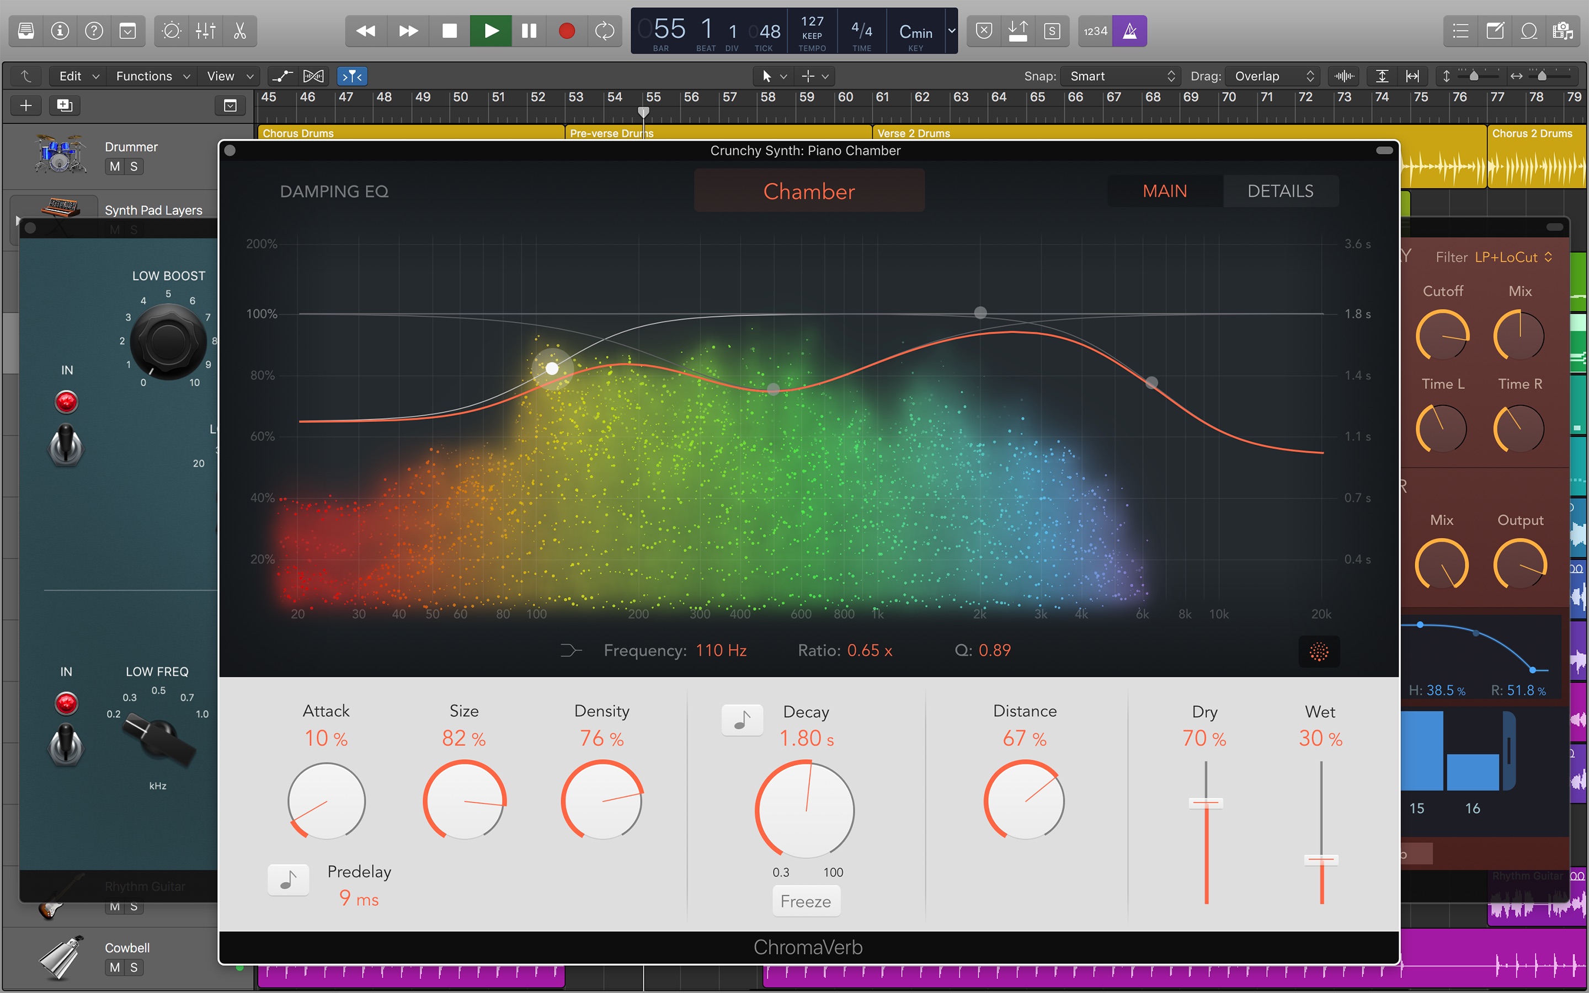
Task: Open the Functions menu
Action: [152, 76]
